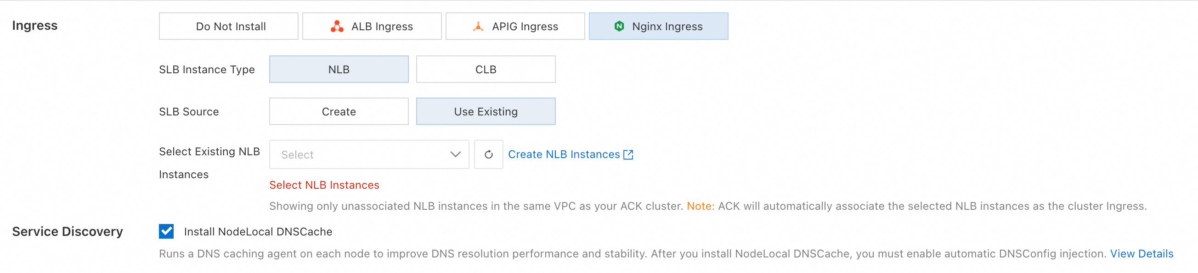Choose the APIG Ingress text label
This screenshot has width=1198, height=273.
tap(525, 27)
